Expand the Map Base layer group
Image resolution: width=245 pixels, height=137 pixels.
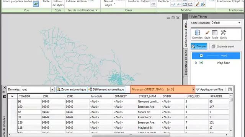point(196,63)
